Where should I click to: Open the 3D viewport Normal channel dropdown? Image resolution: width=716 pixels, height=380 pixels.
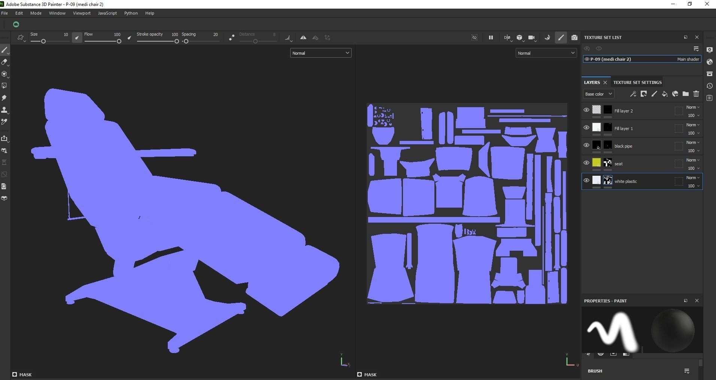pyautogui.click(x=321, y=53)
